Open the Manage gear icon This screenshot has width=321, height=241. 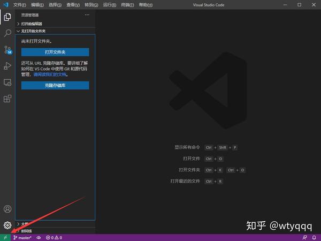7,225
